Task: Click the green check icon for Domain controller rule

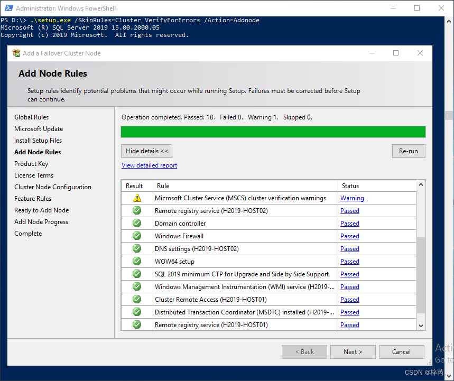Action: coord(136,223)
